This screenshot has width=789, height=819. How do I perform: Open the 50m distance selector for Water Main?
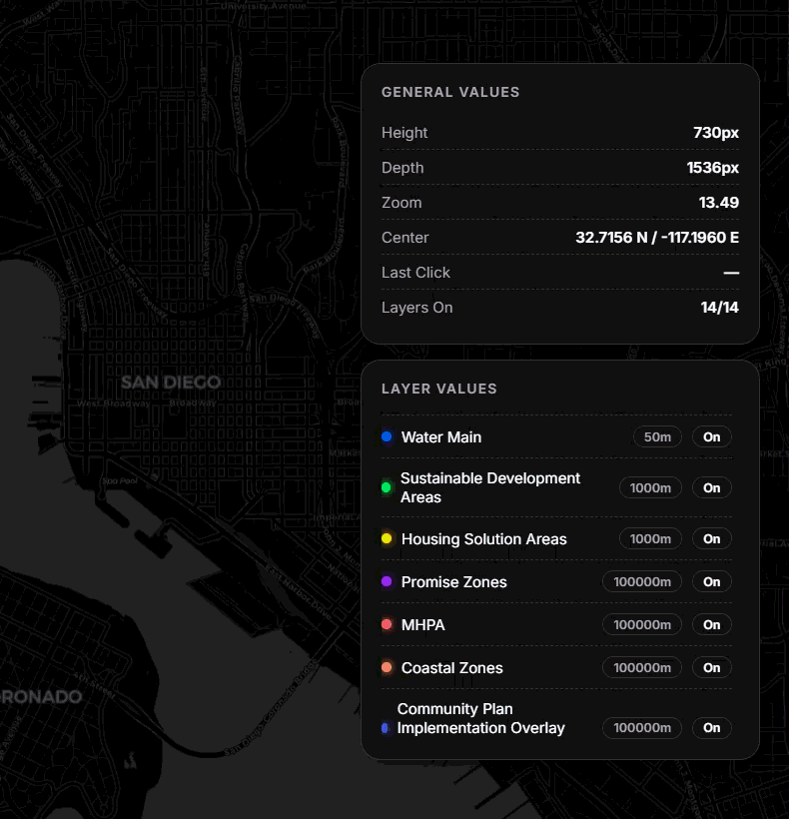pos(657,436)
